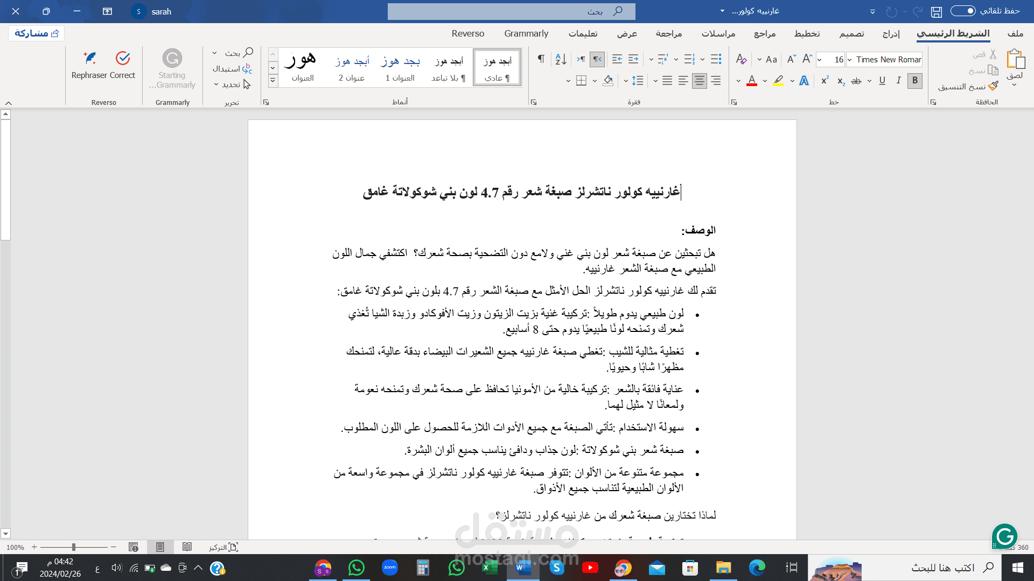Image resolution: width=1034 pixels, height=581 pixels.
Task: Click the Paste (لصق) clipboard icon
Action: (1015, 59)
